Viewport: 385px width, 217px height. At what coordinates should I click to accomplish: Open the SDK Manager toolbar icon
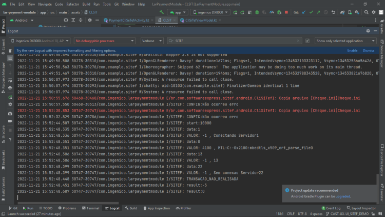point(357,12)
